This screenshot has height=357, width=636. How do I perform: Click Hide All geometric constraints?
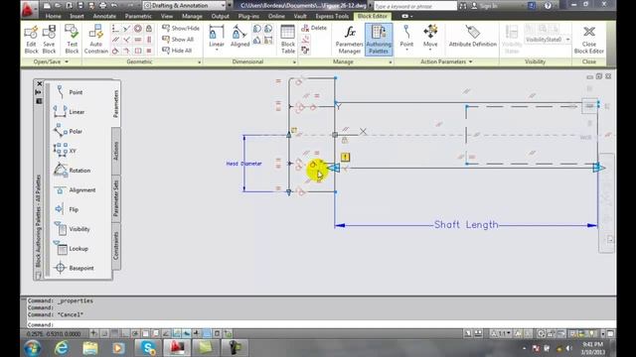coord(177,51)
